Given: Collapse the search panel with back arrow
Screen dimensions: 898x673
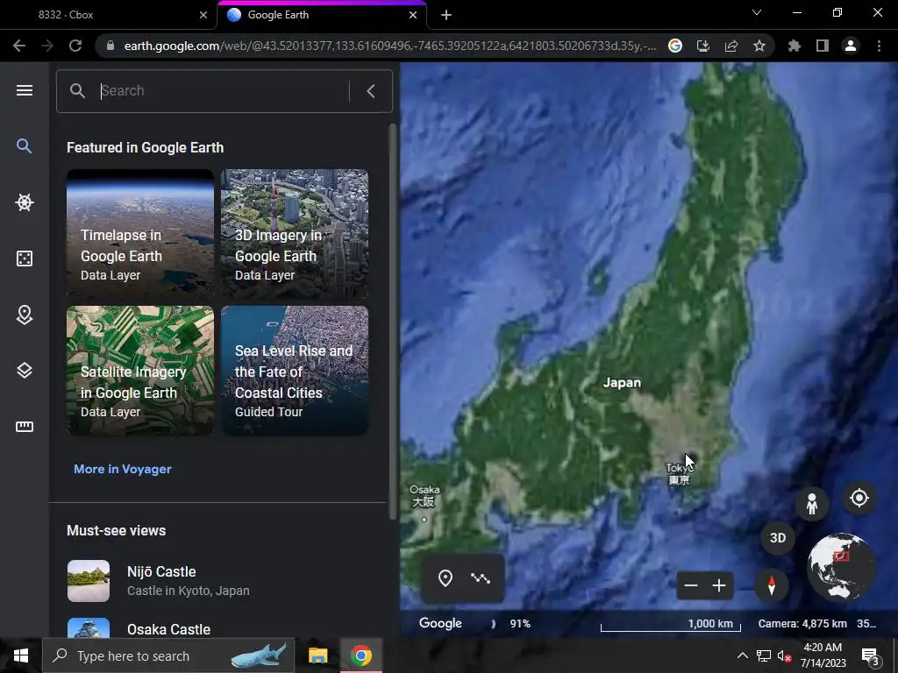Looking at the screenshot, I should click(x=371, y=91).
